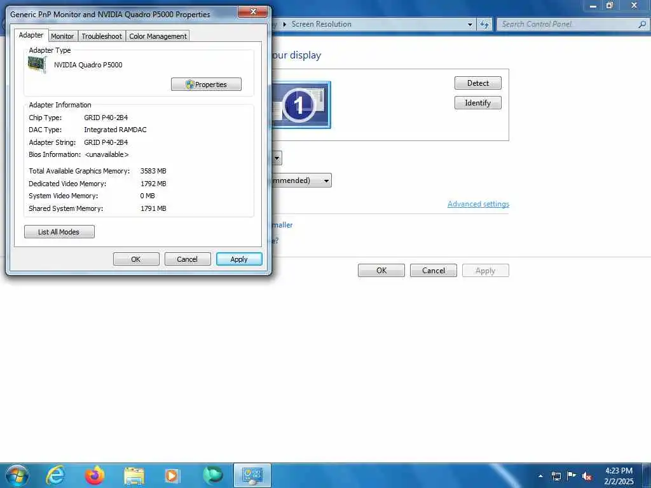
Task: Open the Advanced settings link
Action: 478,204
